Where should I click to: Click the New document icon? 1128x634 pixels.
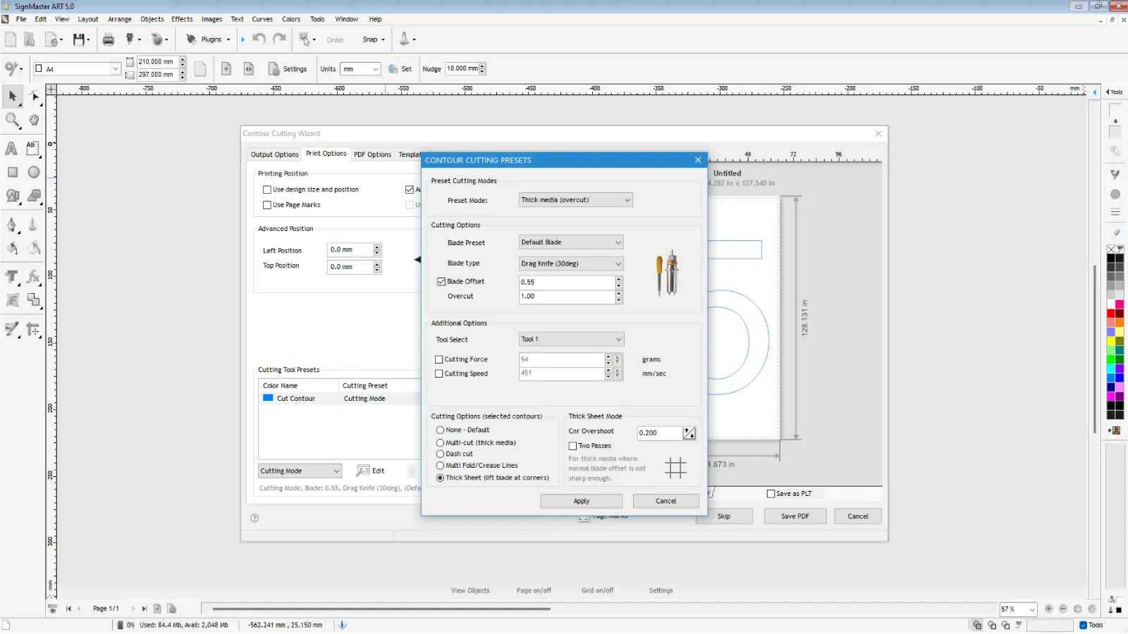click(11, 39)
